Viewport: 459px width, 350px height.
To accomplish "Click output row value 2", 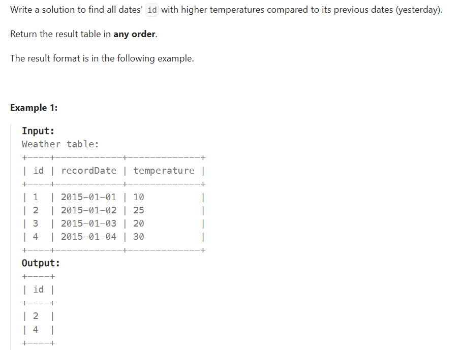I will coord(36,316).
